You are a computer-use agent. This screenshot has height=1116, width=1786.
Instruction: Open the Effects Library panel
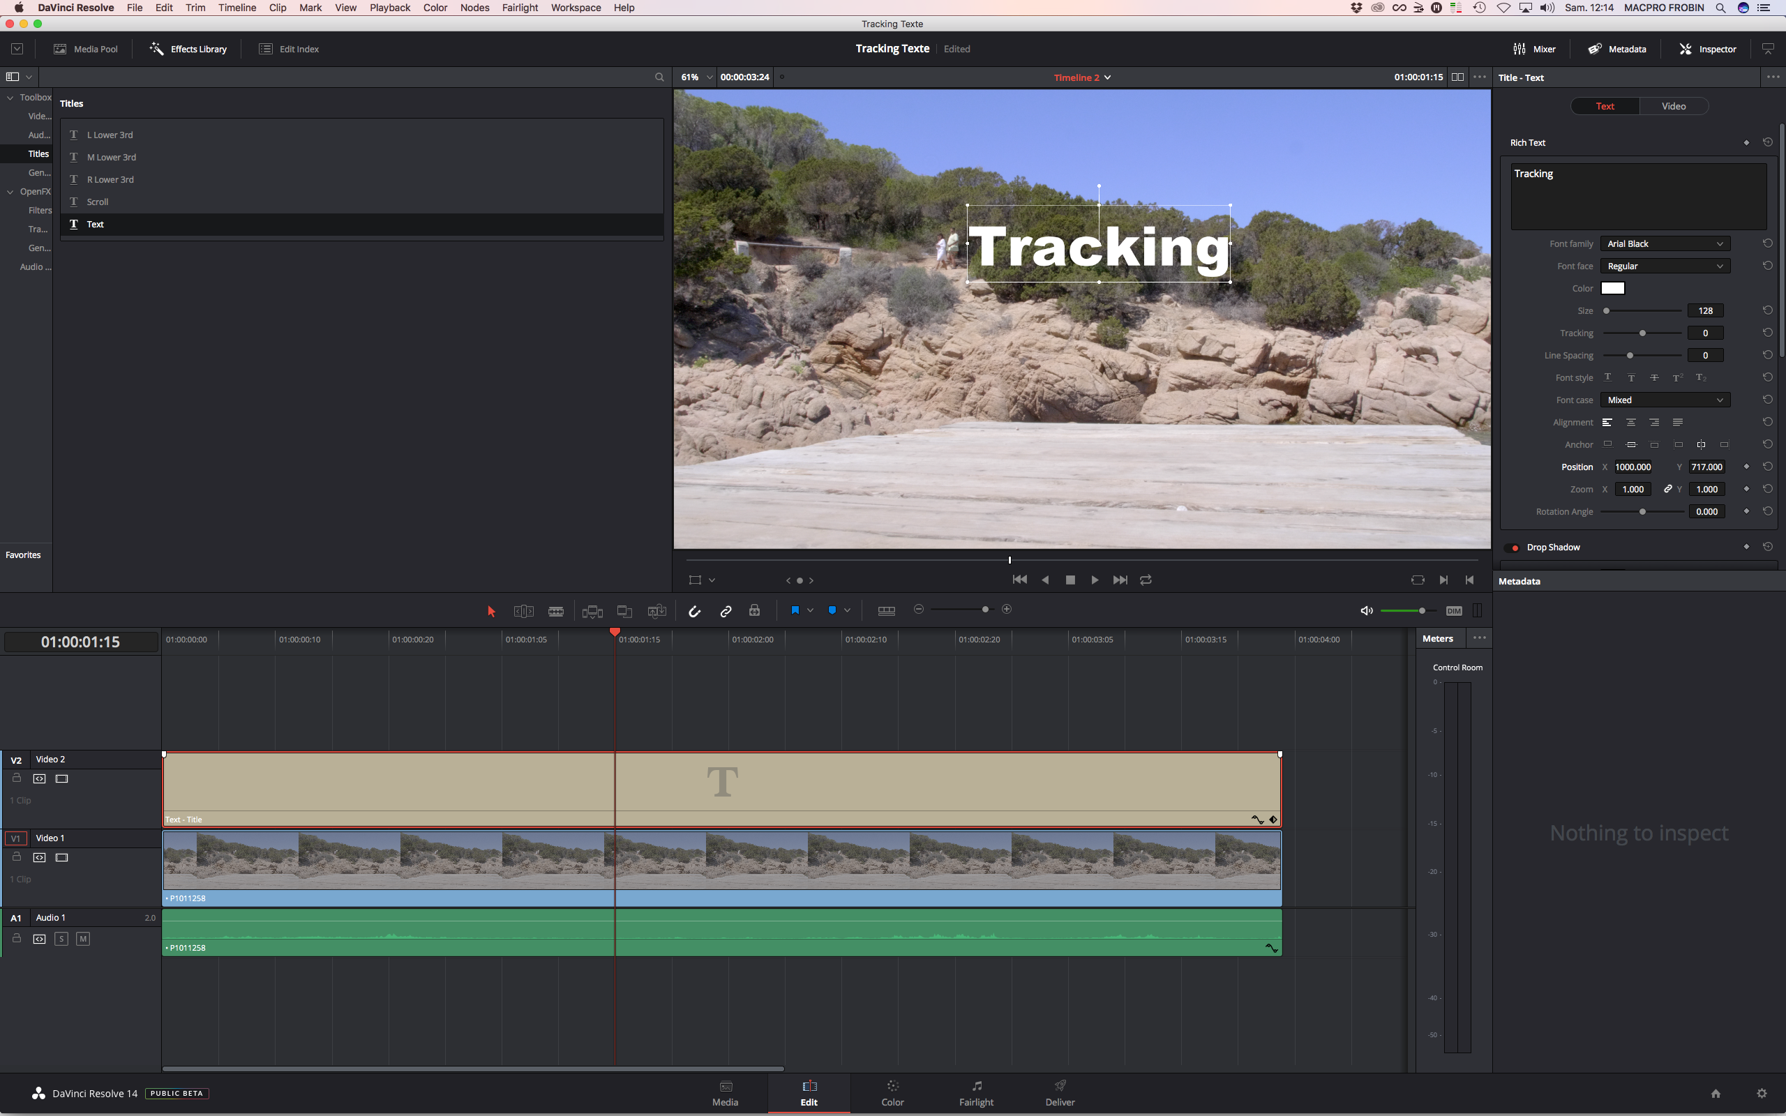tap(188, 49)
